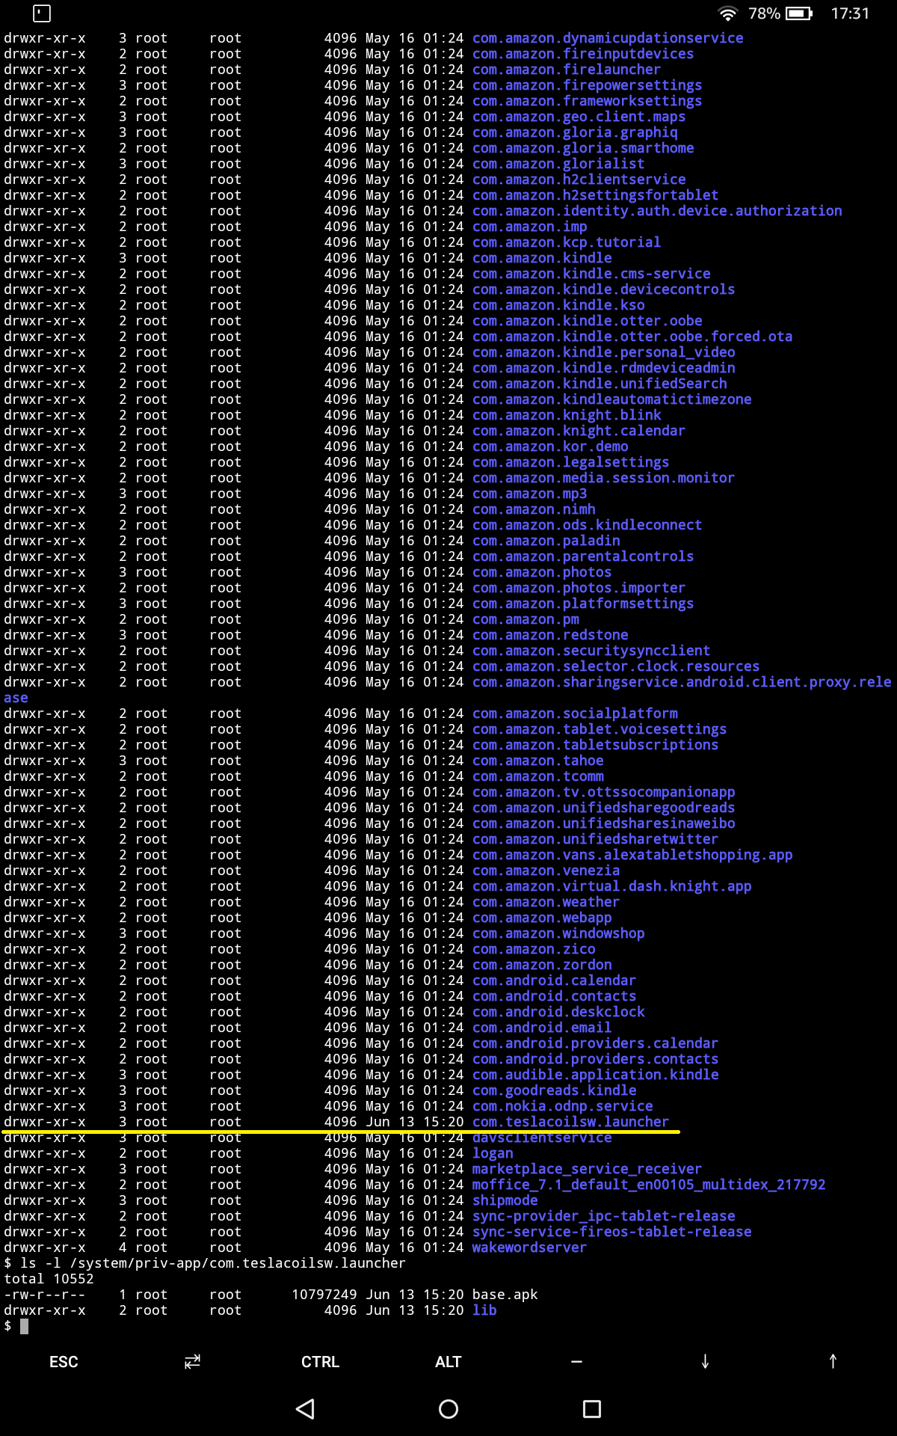
Task: Select the wakewordserver directory entry
Action: 529,1248
